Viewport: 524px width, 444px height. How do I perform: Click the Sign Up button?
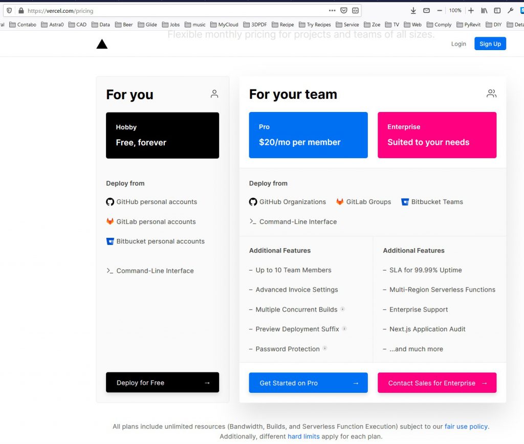490,44
